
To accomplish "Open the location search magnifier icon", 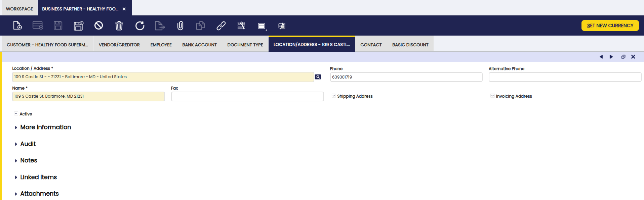I will tap(318, 77).
